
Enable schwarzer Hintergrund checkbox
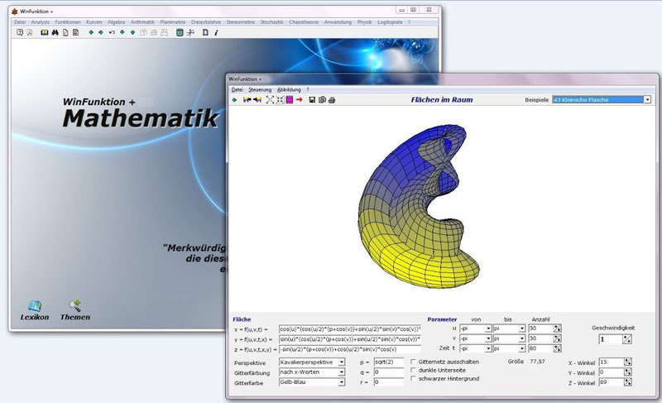pyautogui.click(x=413, y=378)
